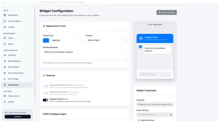
Task: Click the sidebar vertical scrollbar
Action: [x=35, y=54]
